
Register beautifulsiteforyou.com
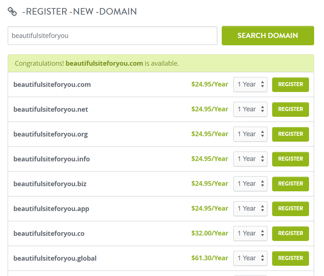click(x=290, y=84)
